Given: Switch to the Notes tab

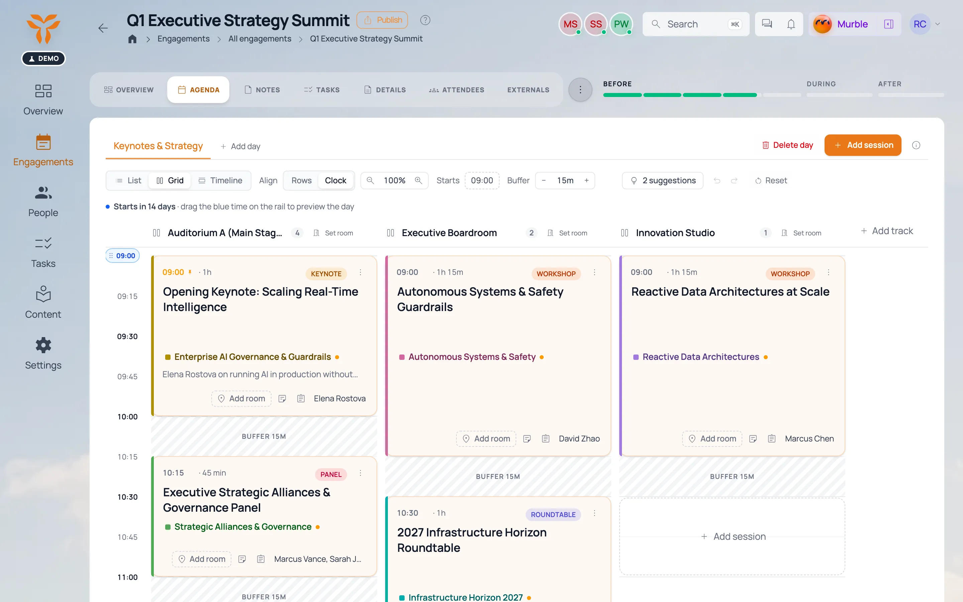Looking at the screenshot, I should tap(262, 90).
